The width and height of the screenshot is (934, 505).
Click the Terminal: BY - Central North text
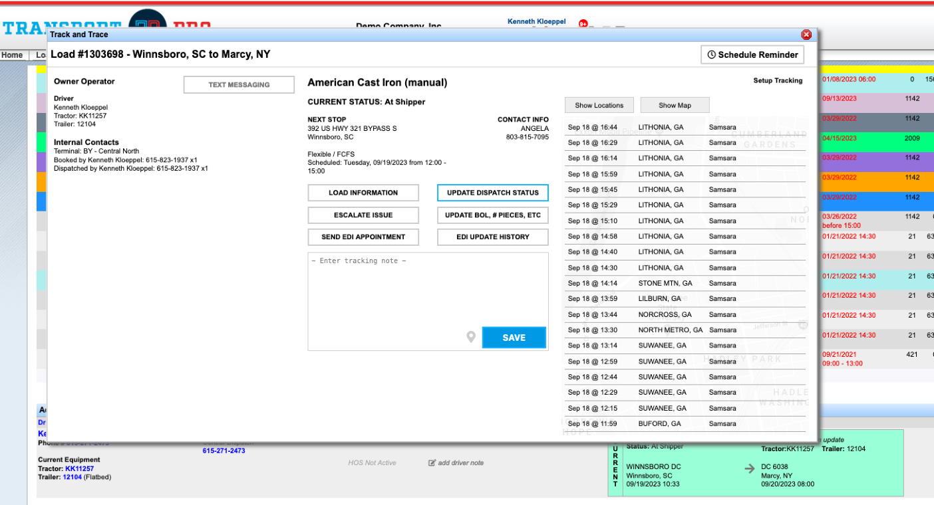tap(96, 151)
